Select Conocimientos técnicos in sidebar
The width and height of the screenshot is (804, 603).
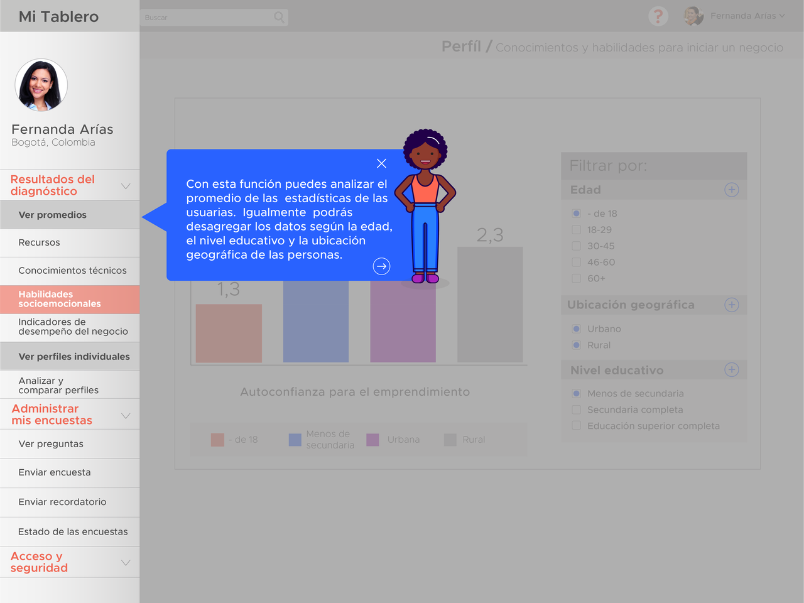(x=72, y=271)
